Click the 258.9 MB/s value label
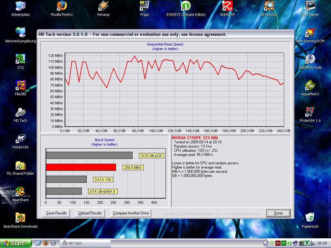The width and height of the screenshot is (331, 248). tap(133, 168)
